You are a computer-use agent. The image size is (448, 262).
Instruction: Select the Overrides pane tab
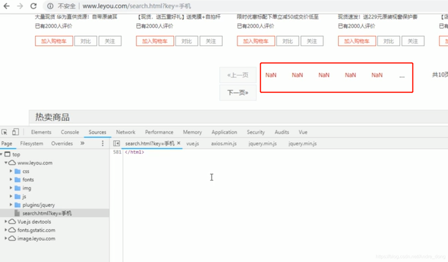pos(62,144)
